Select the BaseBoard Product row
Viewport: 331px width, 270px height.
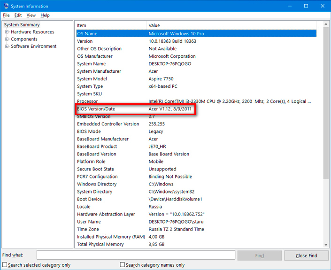point(196,147)
